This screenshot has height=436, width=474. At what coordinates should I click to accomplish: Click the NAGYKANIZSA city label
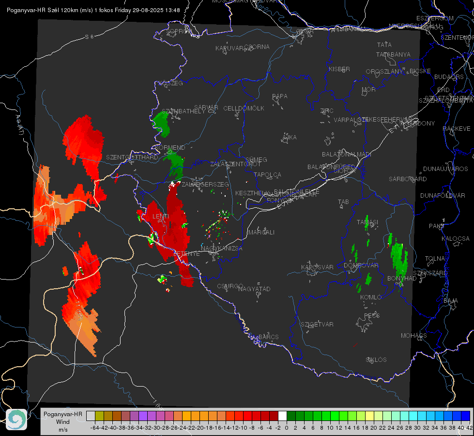point(222,249)
